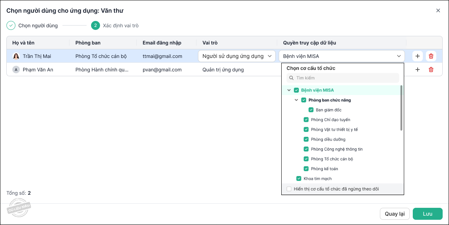Screen dimensions: 449x225
Task: Uncheck the Phòng Công nghệ thông tin checkbox
Action: tap(306, 149)
